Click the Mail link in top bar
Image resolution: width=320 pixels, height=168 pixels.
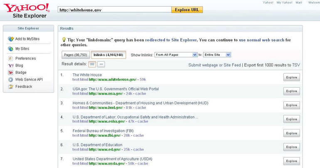[299, 2]
